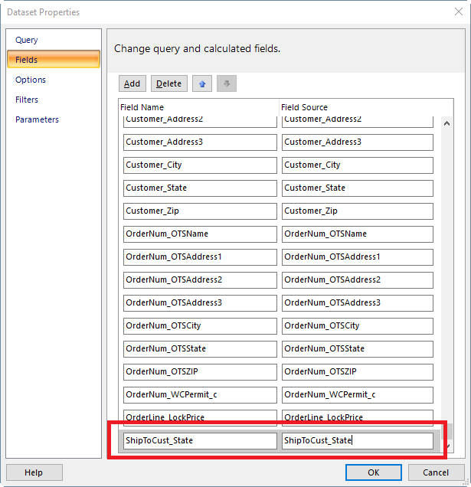Switch to the Options page
The width and height of the screenshot is (471, 487).
click(x=31, y=80)
